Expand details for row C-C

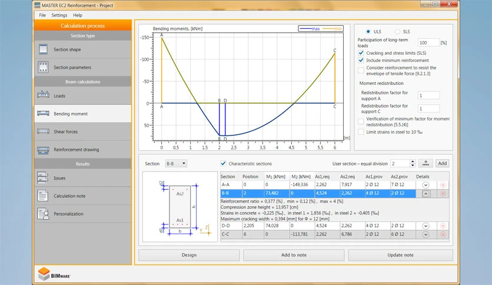[425, 234]
